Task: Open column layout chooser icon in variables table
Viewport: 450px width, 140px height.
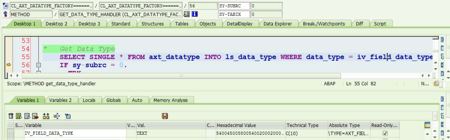Action: click(x=427, y=125)
